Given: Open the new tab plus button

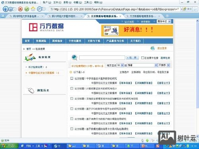Looking at the screenshot, I should (167, 16).
